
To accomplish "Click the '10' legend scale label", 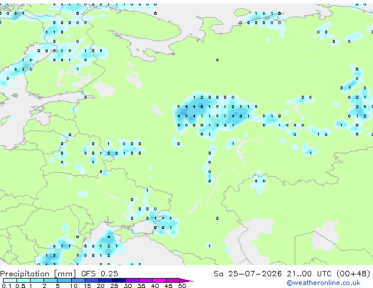I will [74, 286].
